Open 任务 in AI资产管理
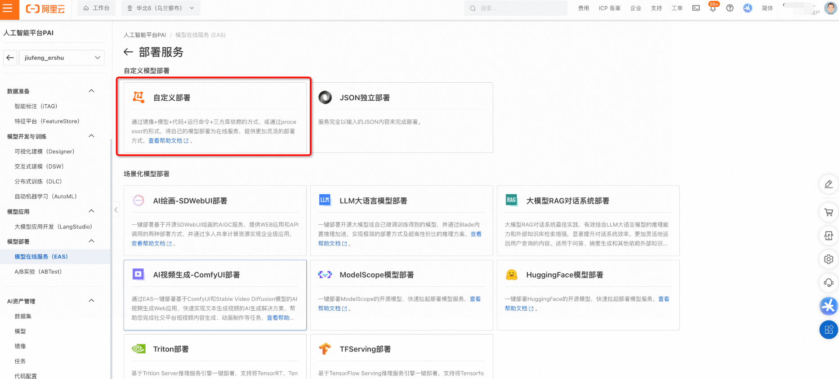 click(x=20, y=361)
